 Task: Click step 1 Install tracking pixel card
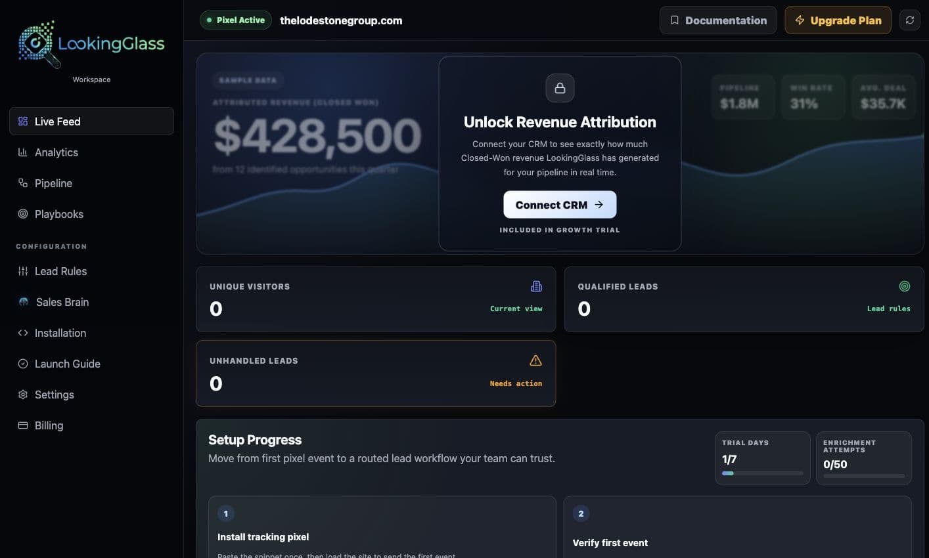[382, 527]
